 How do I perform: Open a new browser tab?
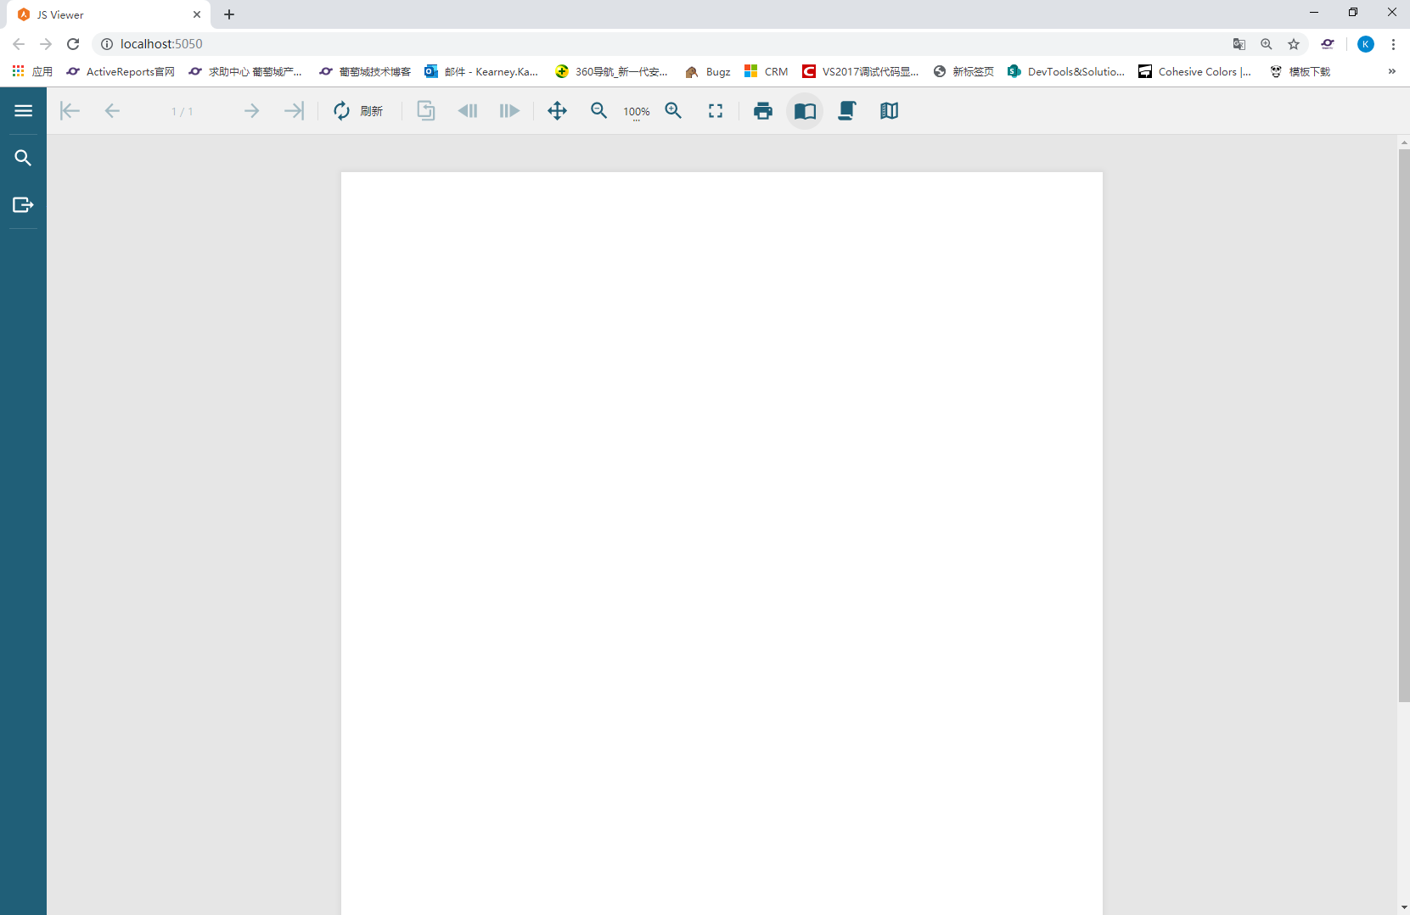(229, 14)
